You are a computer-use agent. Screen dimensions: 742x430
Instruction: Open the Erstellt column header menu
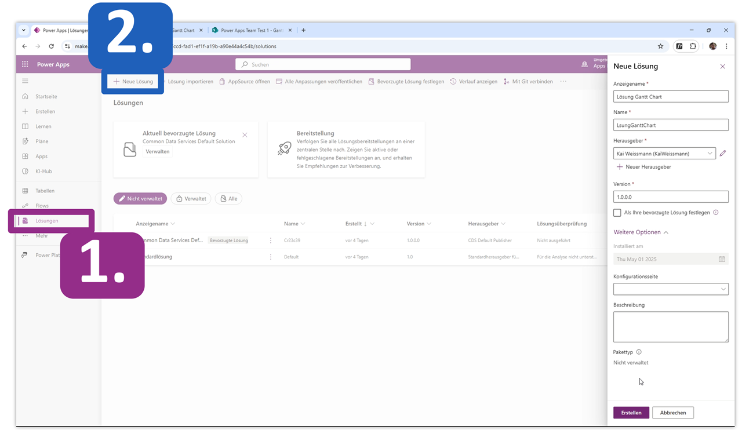360,224
